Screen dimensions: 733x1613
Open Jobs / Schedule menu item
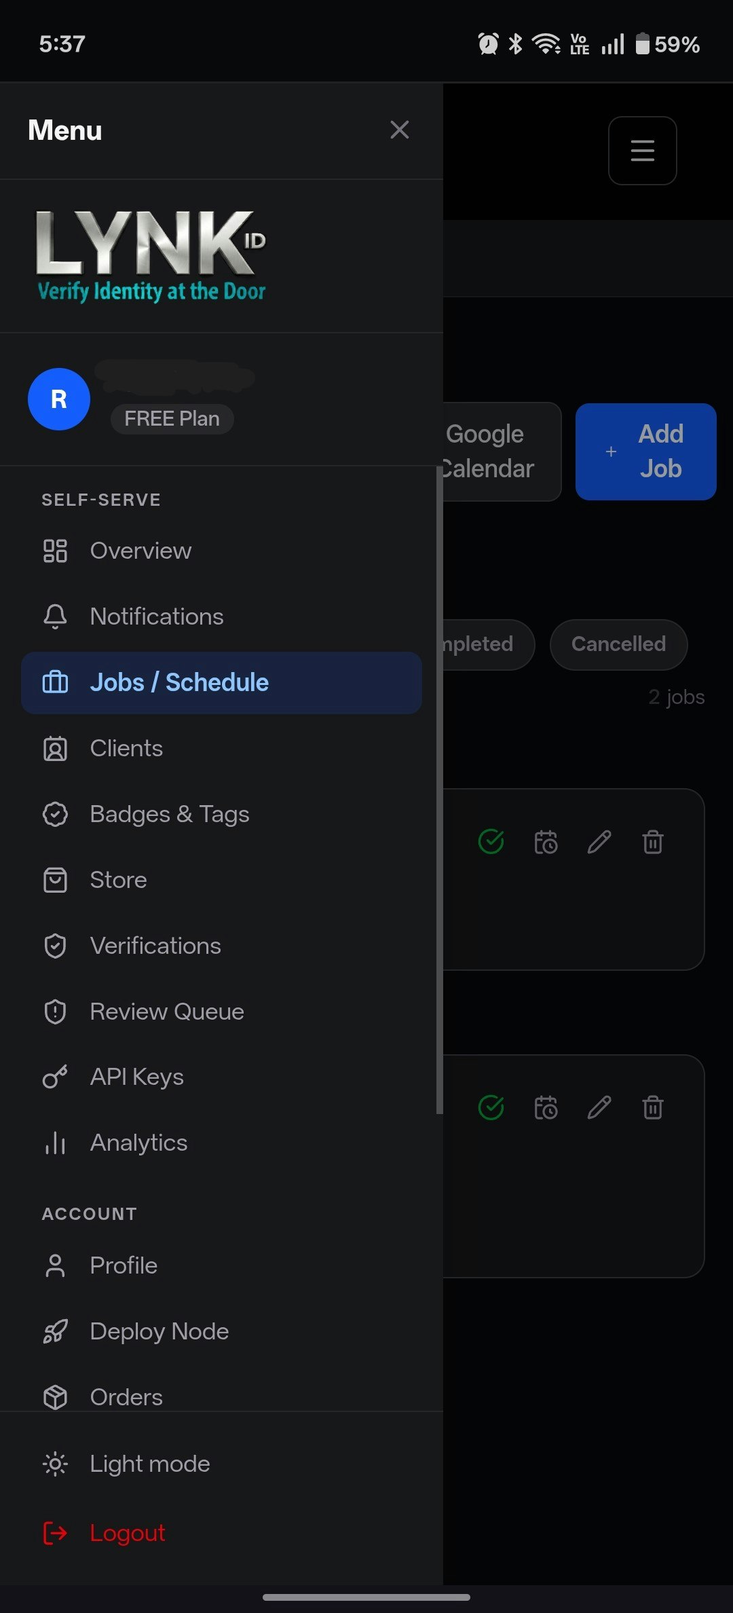[x=221, y=682]
